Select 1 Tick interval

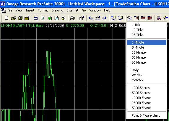(x=147, y=25)
